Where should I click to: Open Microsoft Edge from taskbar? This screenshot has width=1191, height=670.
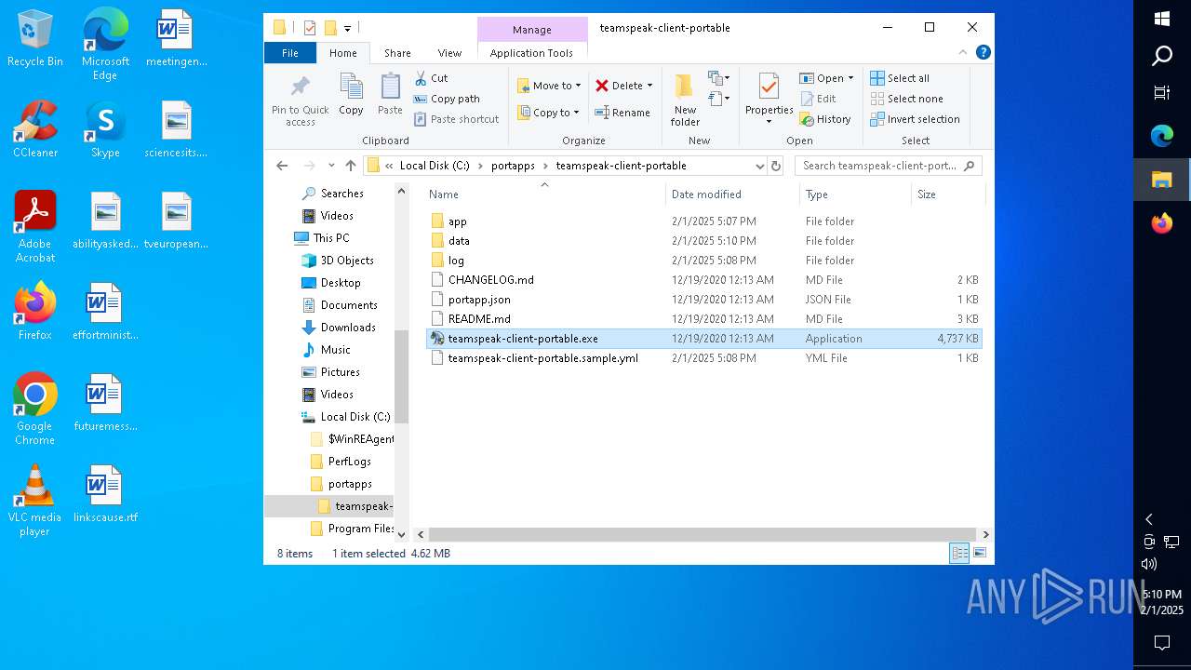click(1161, 136)
